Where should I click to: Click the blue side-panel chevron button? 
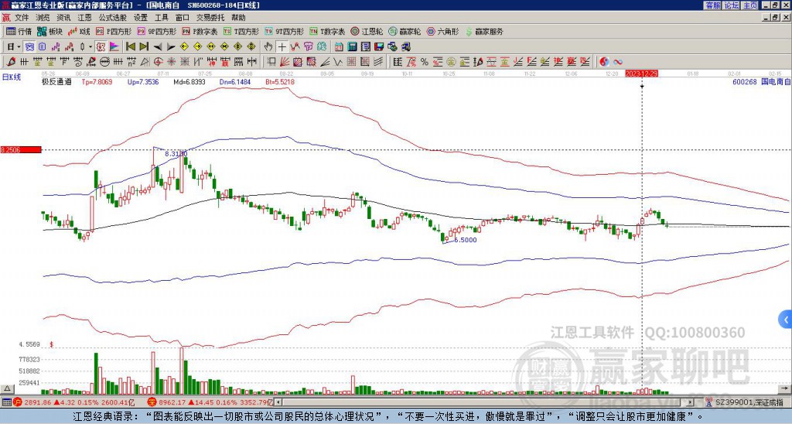click(786, 320)
